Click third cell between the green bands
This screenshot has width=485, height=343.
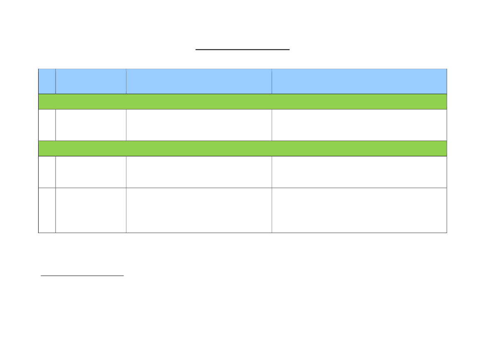[x=199, y=125]
